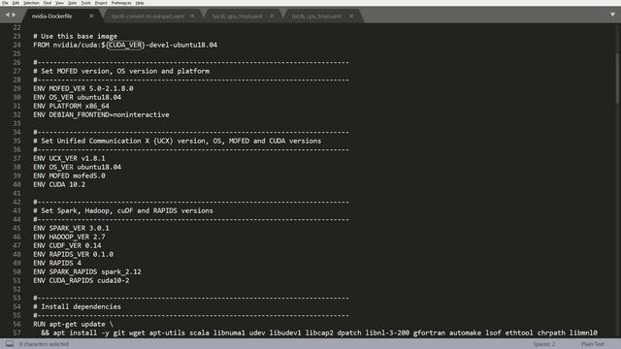Viewport: 621px width, 349px height.
Task: Open the Tools menu
Action: pyautogui.click(x=85, y=3)
